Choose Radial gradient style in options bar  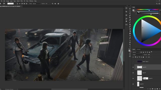(x=20, y=4)
